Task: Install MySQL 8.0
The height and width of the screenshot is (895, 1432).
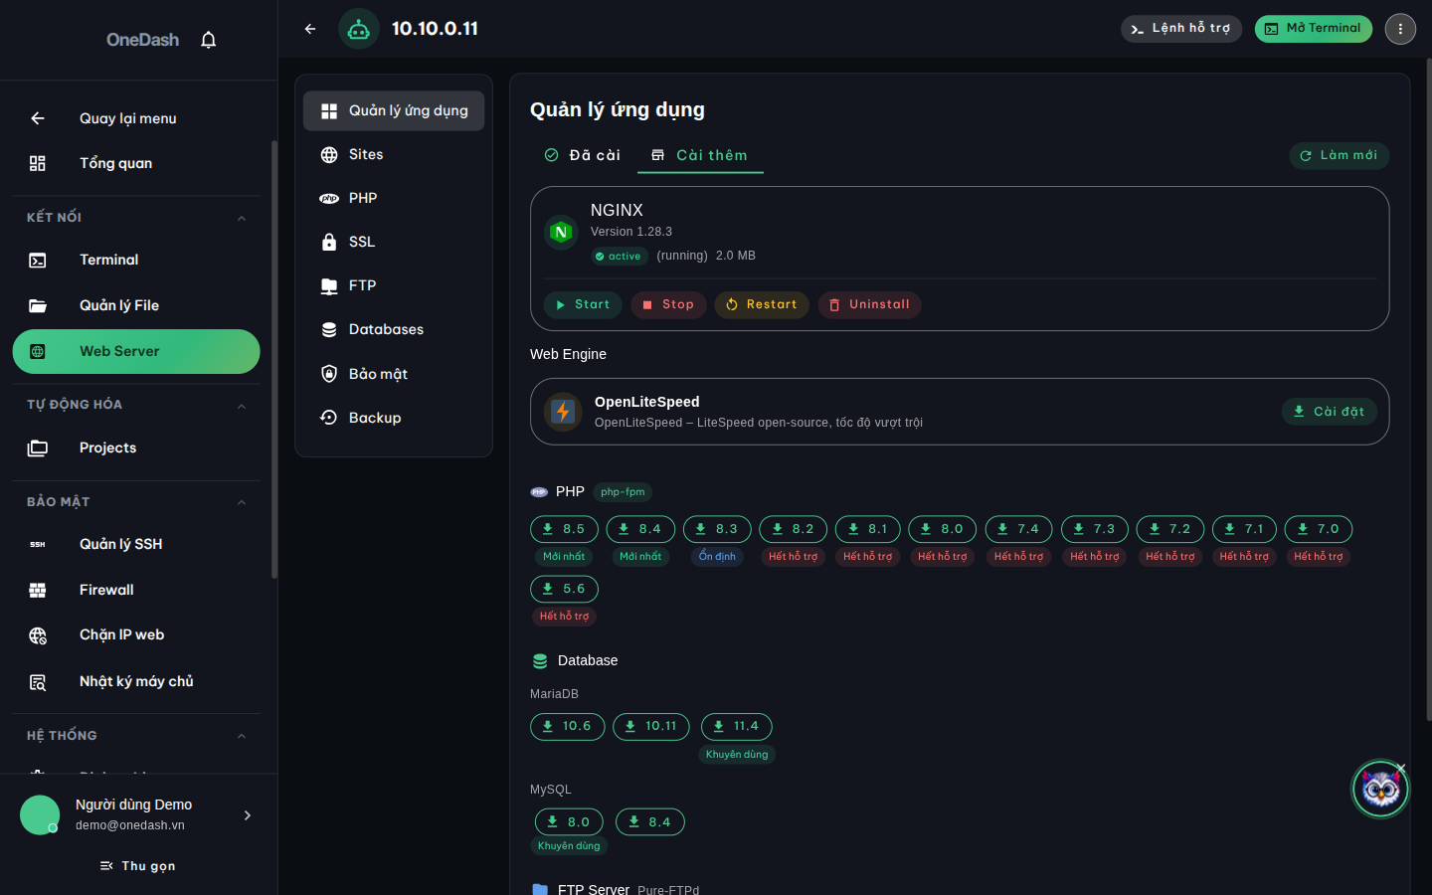Action: click(x=569, y=822)
